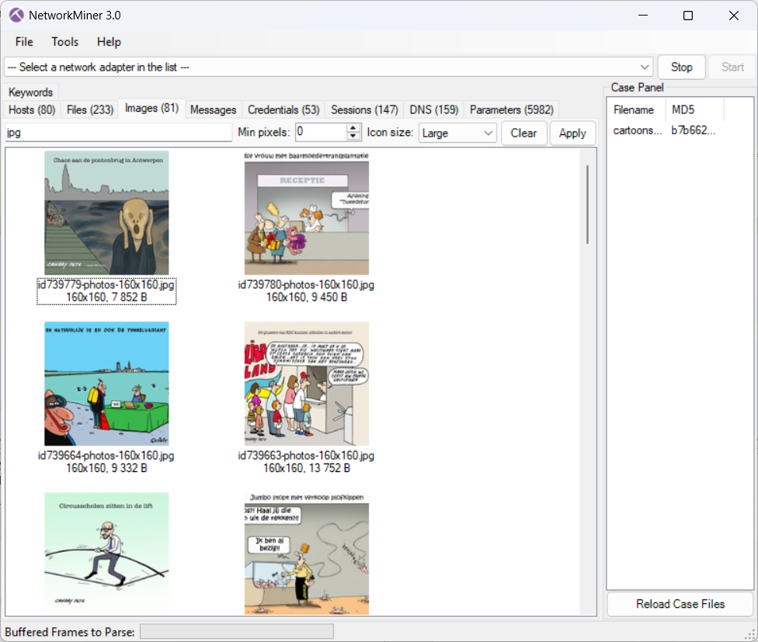
Task: Click the image filter text field
Action: point(118,133)
